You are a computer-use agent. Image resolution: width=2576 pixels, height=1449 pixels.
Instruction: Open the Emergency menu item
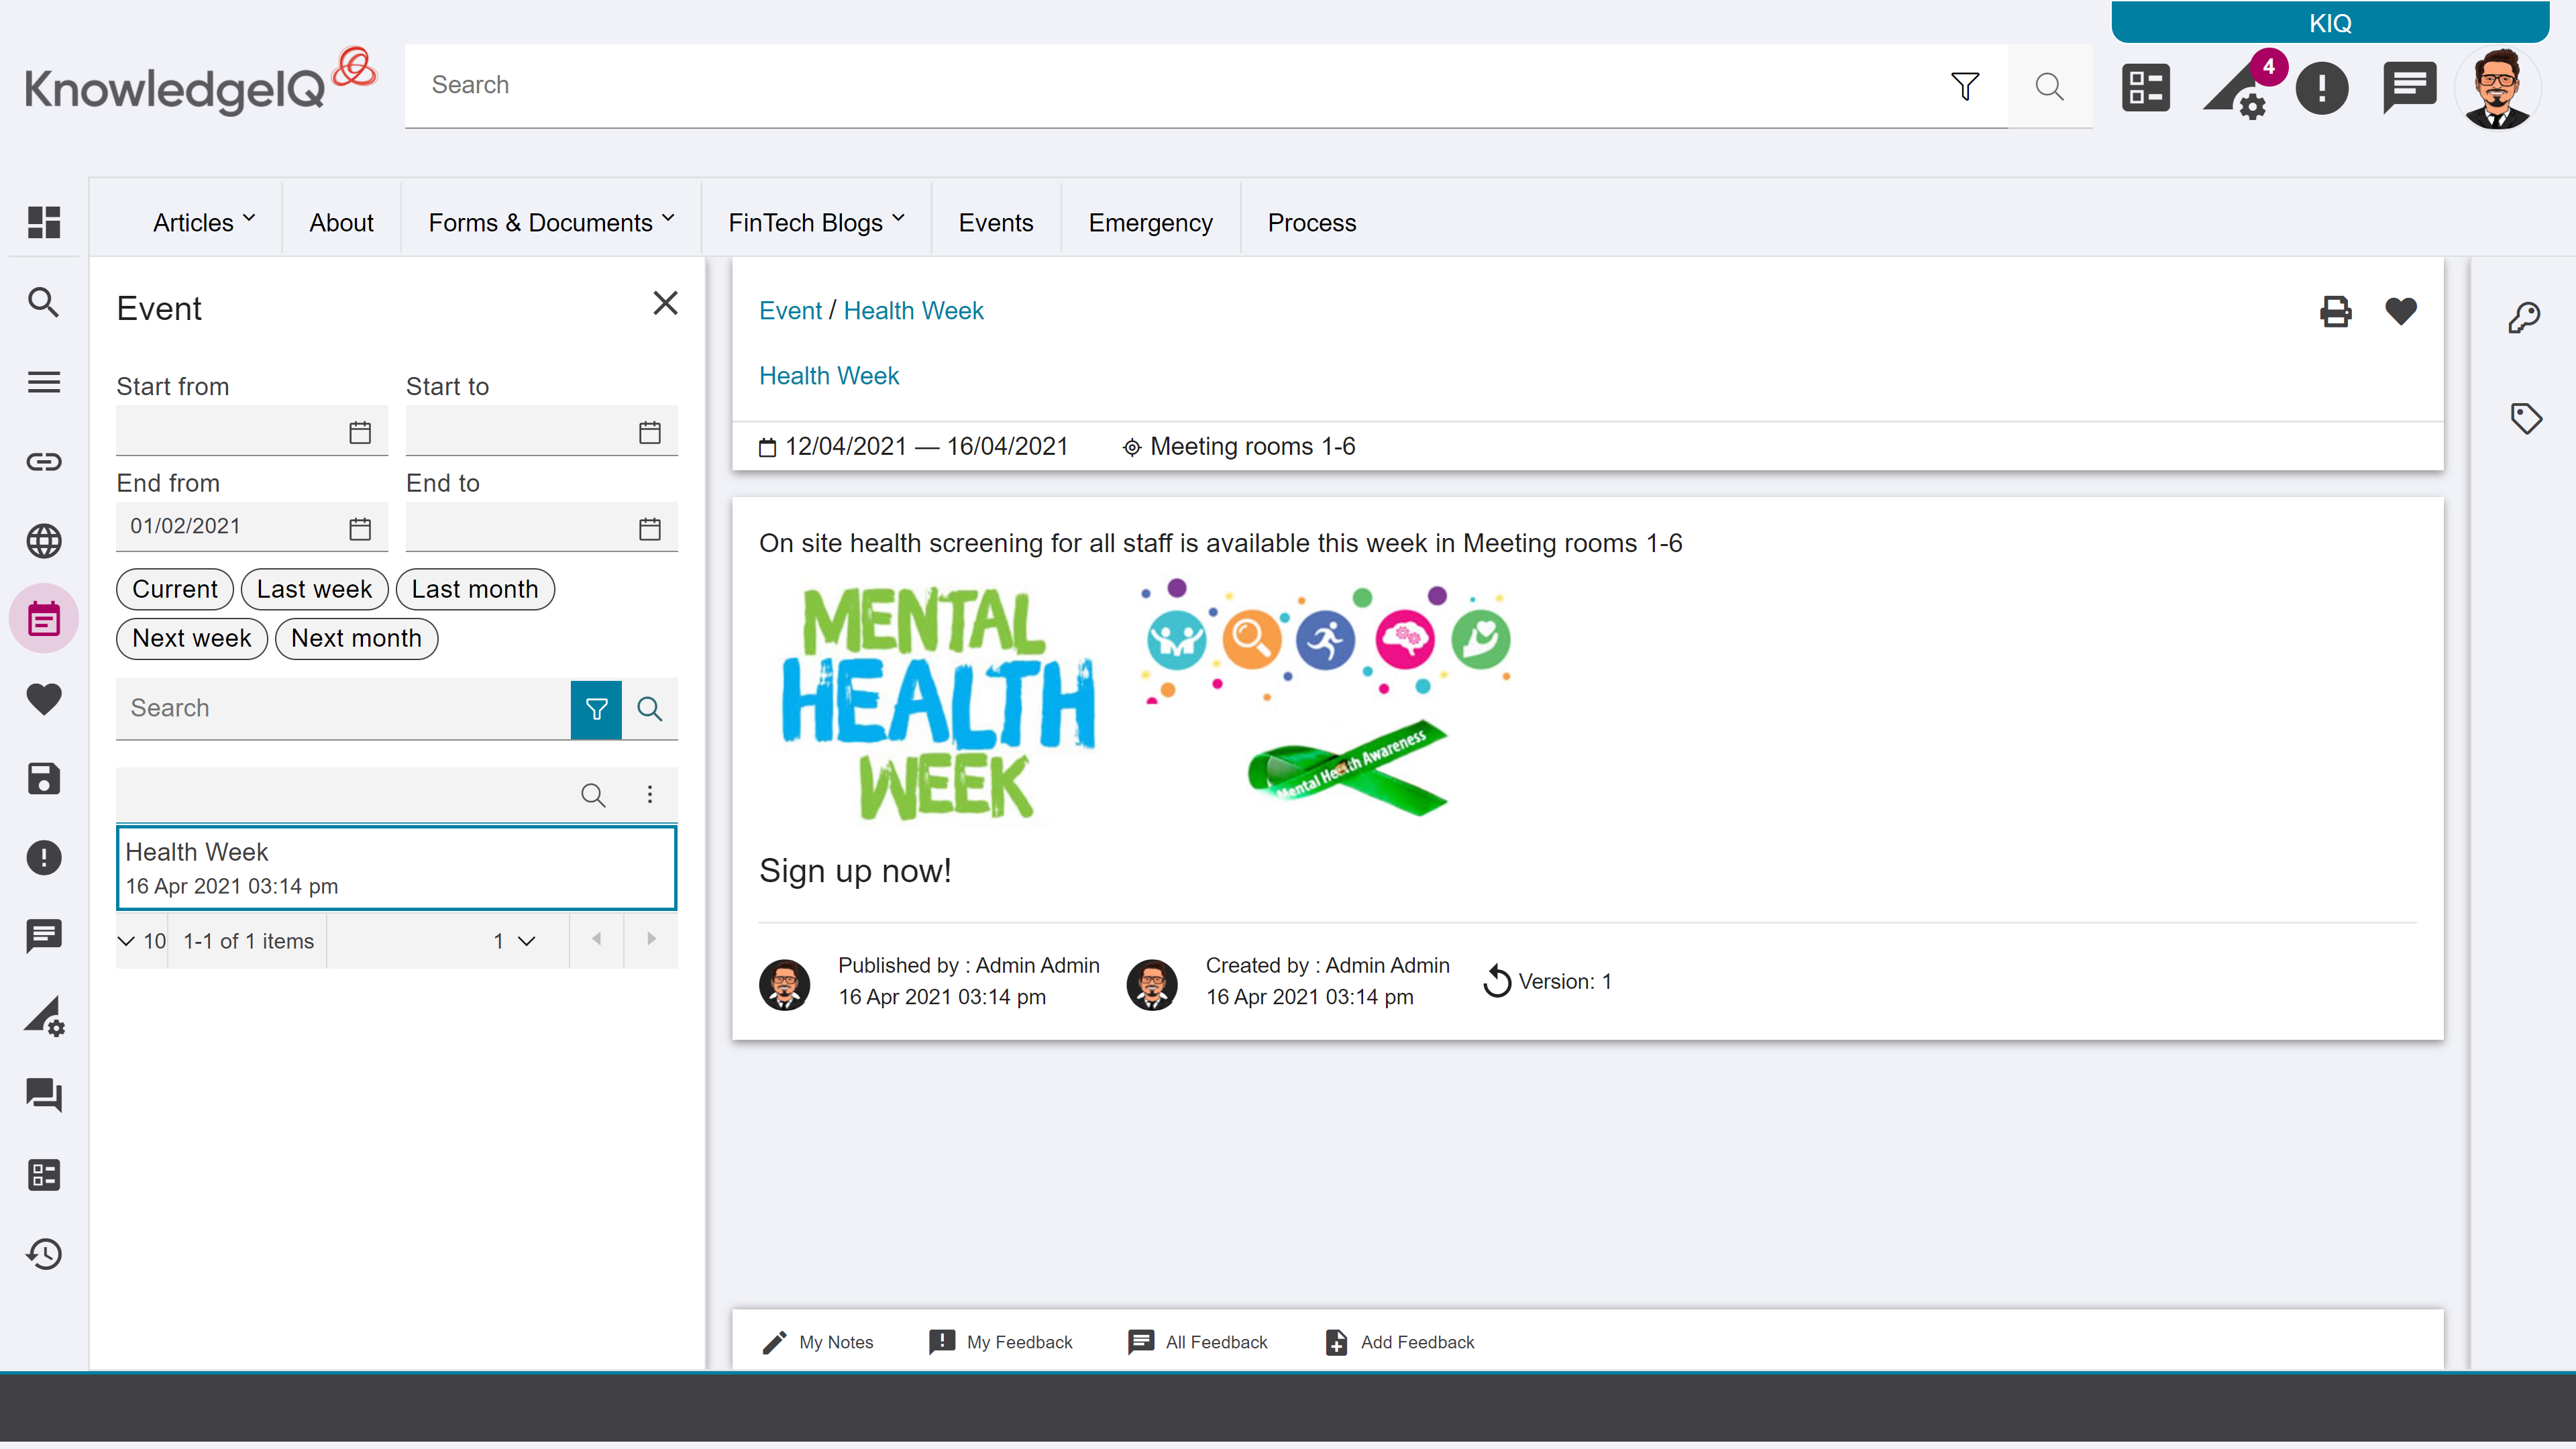1150,222
